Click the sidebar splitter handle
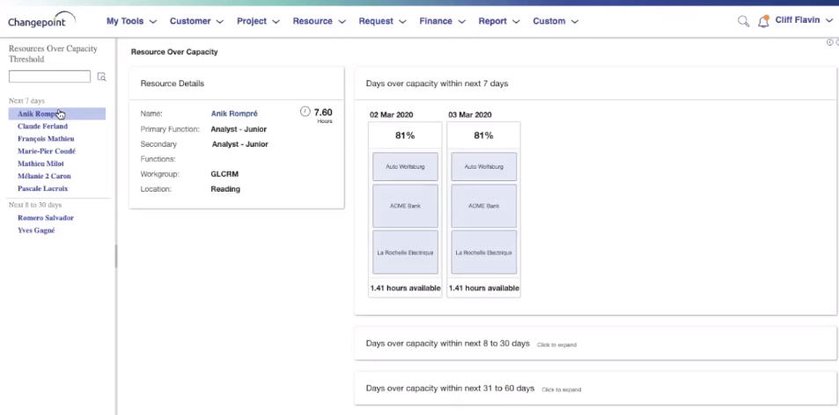This screenshot has height=415, width=839. (x=115, y=257)
